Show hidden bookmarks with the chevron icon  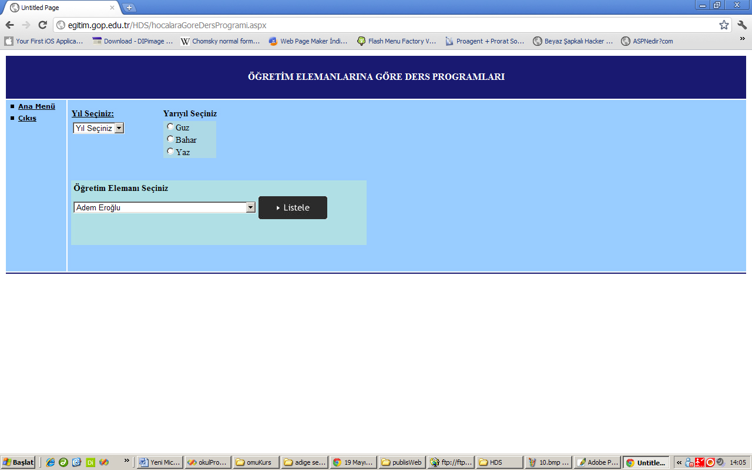tap(742, 39)
